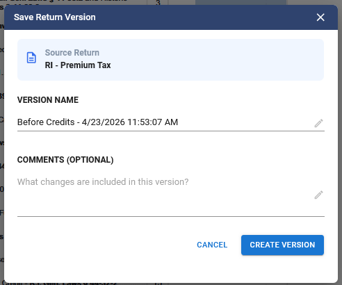Click the Save Return Version title text
The width and height of the screenshot is (342, 285).
[55, 17]
